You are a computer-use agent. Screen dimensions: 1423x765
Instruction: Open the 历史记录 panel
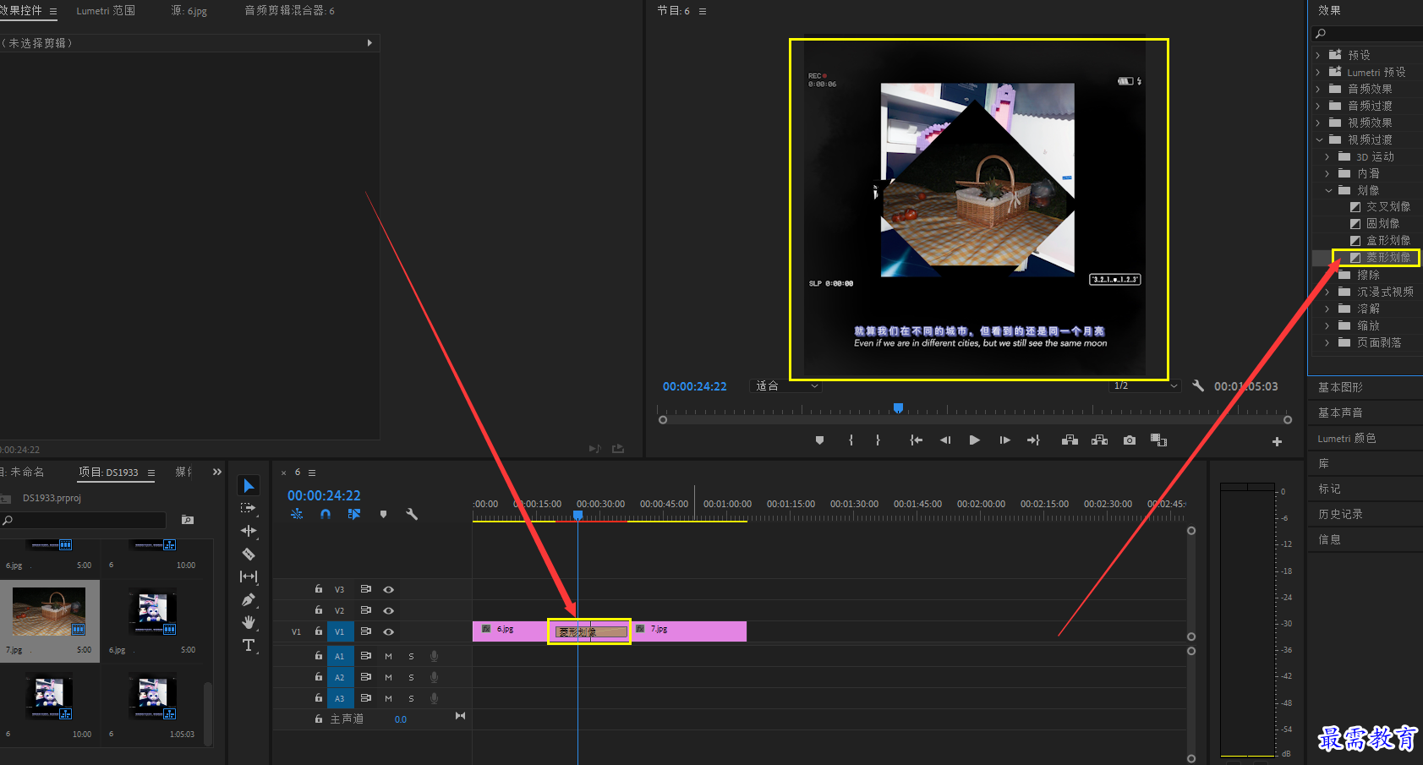(x=1340, y=514)
